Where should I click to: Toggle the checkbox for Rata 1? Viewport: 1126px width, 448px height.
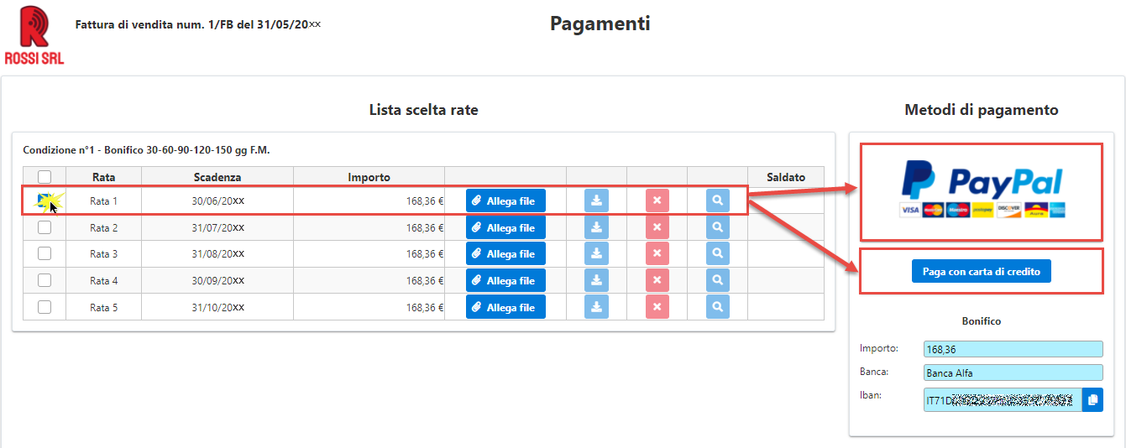45,201
